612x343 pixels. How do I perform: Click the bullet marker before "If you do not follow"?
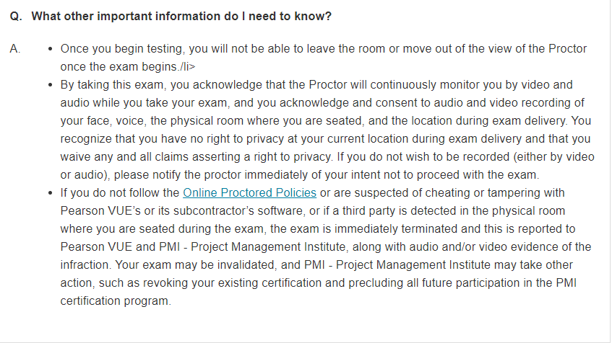[x=50, y=193]
